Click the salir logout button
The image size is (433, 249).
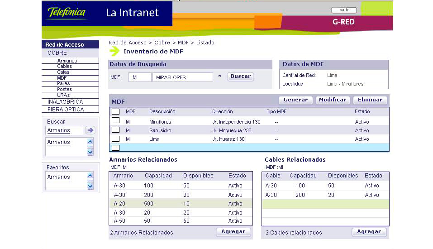344,10
